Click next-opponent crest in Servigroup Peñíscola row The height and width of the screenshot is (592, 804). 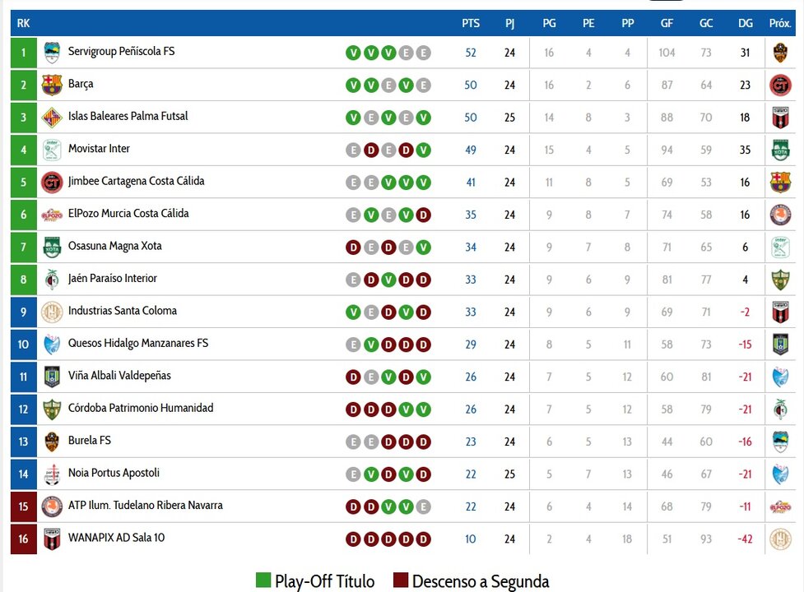pyautogui.click(x=780, y=53)
